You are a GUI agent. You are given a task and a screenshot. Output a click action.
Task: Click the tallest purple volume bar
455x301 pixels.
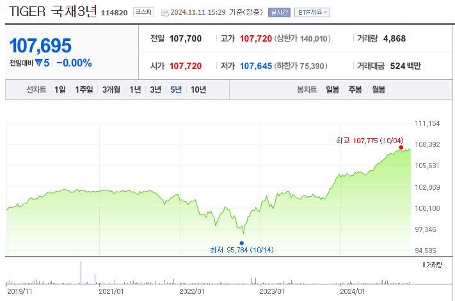pyautogui.click(x=81, y=272)
